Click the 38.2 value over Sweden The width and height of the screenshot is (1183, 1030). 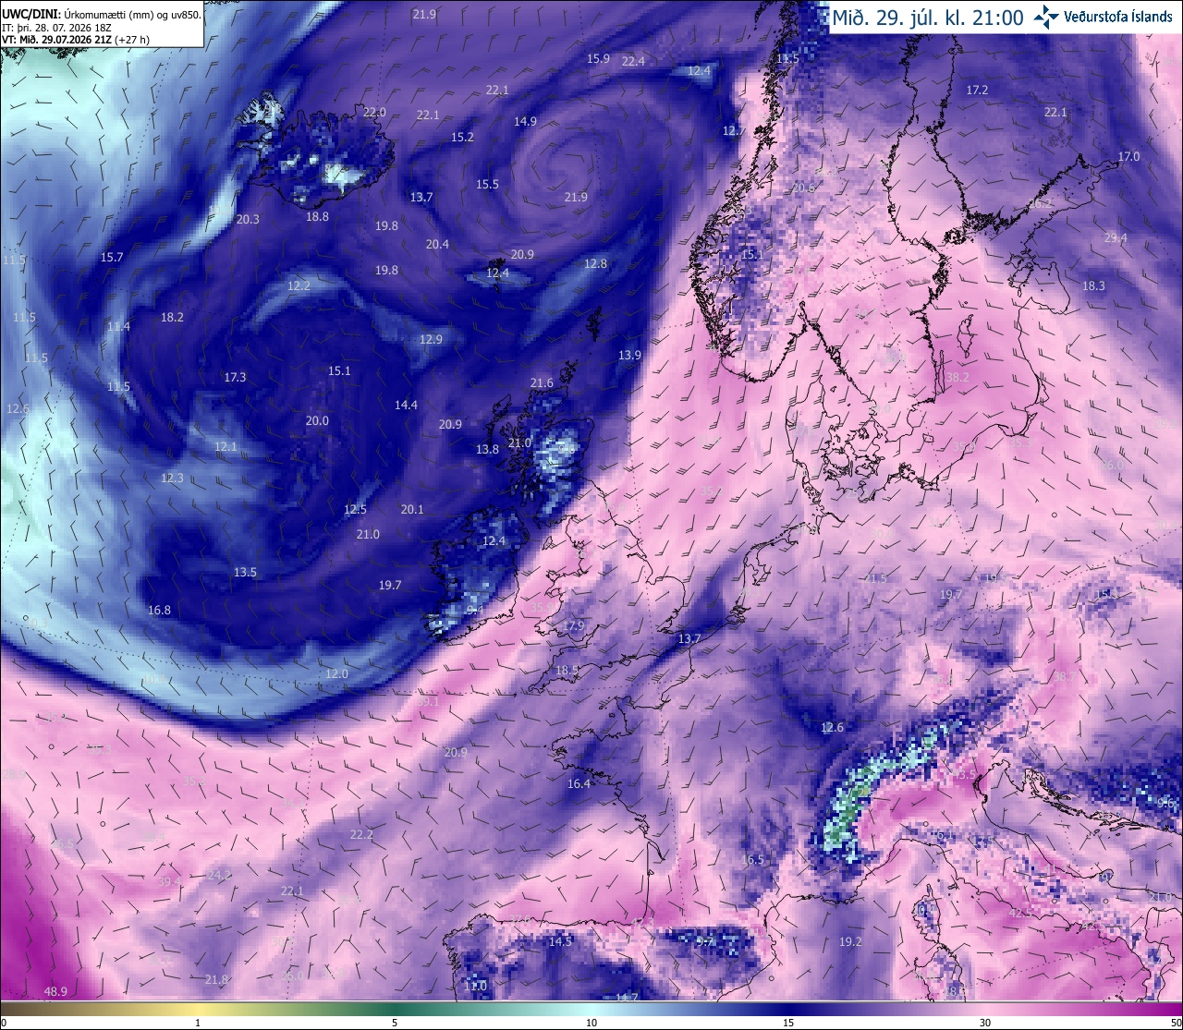[957, 377]
